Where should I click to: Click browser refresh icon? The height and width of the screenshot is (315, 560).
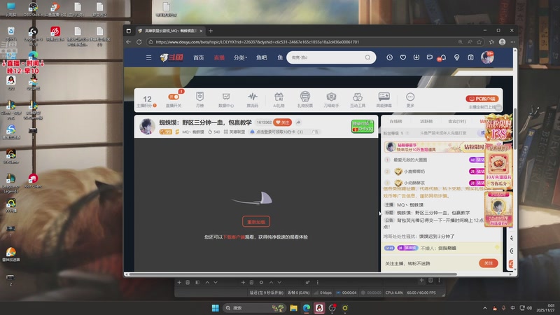[139, 42]
